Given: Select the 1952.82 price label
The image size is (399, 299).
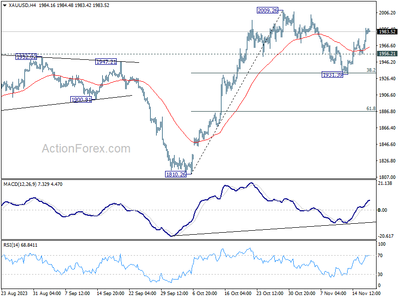Looking at the screenshot, I should (x=26, y=56).
